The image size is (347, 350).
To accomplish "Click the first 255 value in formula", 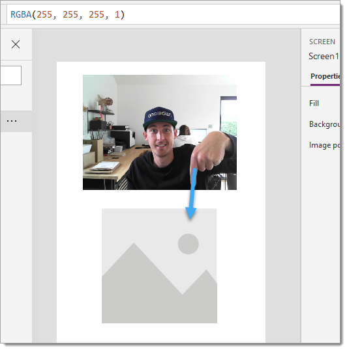I will 44,15.
